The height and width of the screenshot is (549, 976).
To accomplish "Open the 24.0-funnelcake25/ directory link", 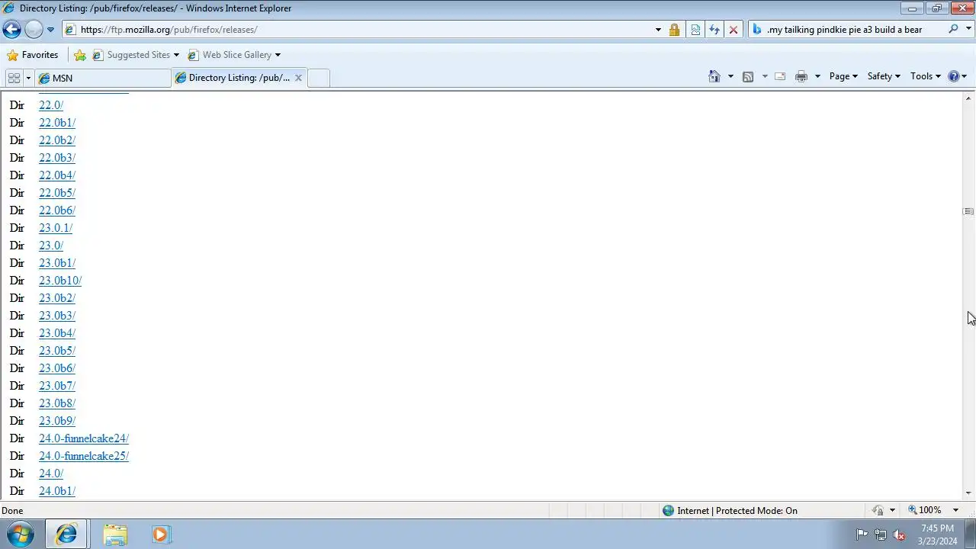I will point(84,456).
